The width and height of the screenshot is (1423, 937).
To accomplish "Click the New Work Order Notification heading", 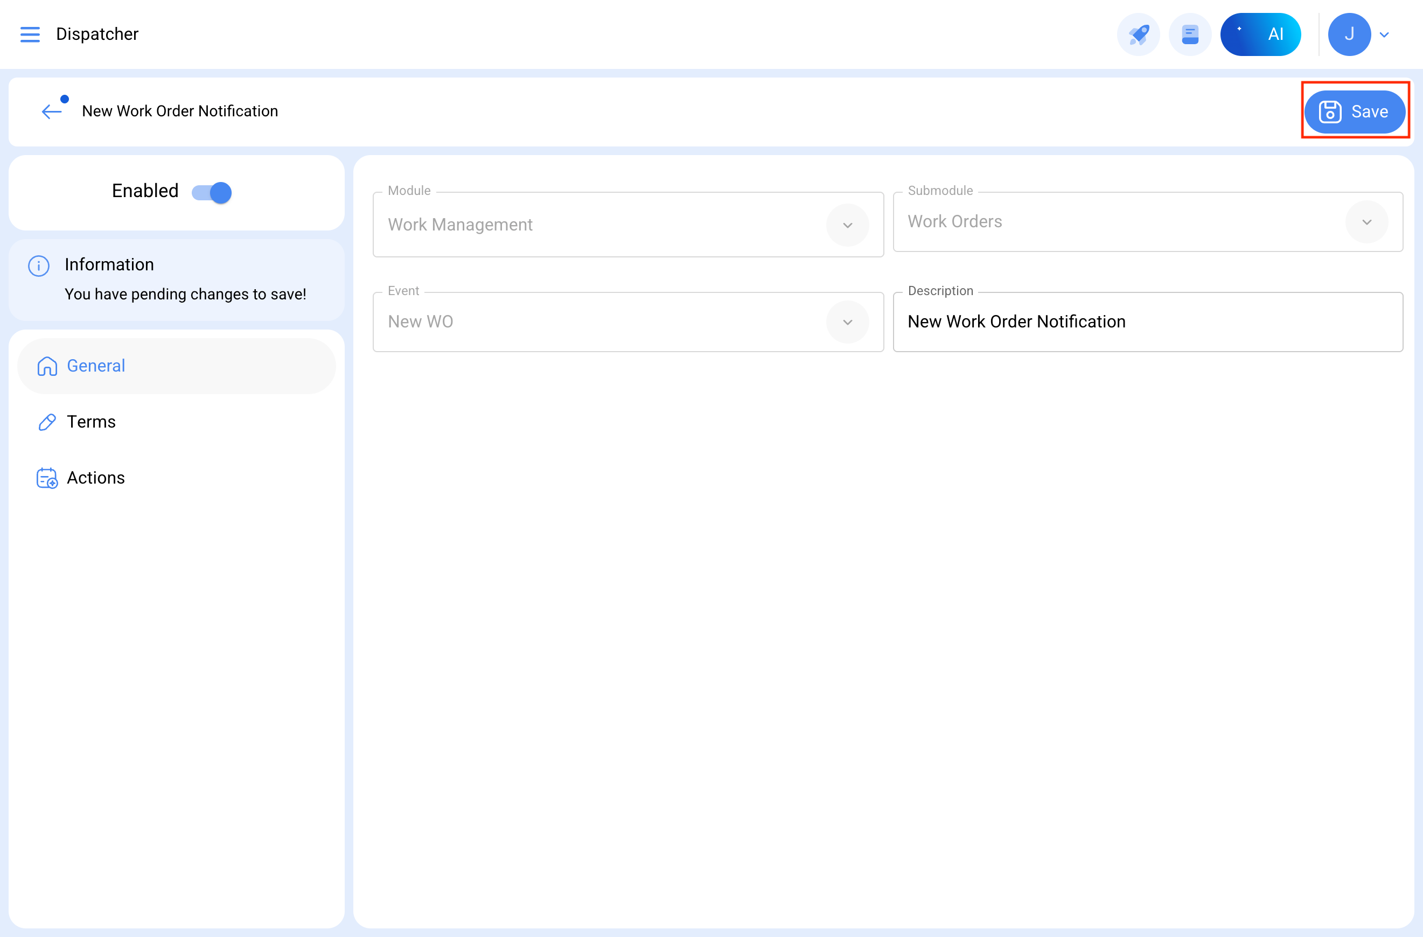I will tap(180, 110).
